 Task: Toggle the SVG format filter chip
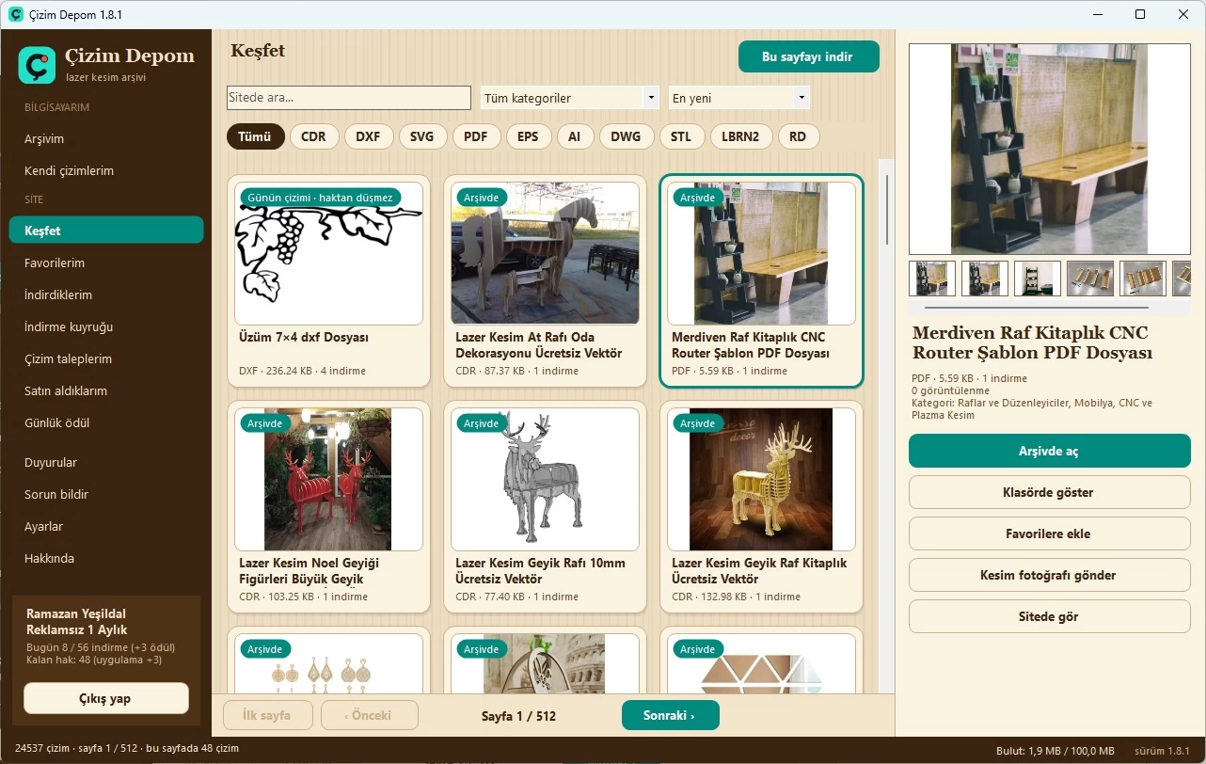422,136
